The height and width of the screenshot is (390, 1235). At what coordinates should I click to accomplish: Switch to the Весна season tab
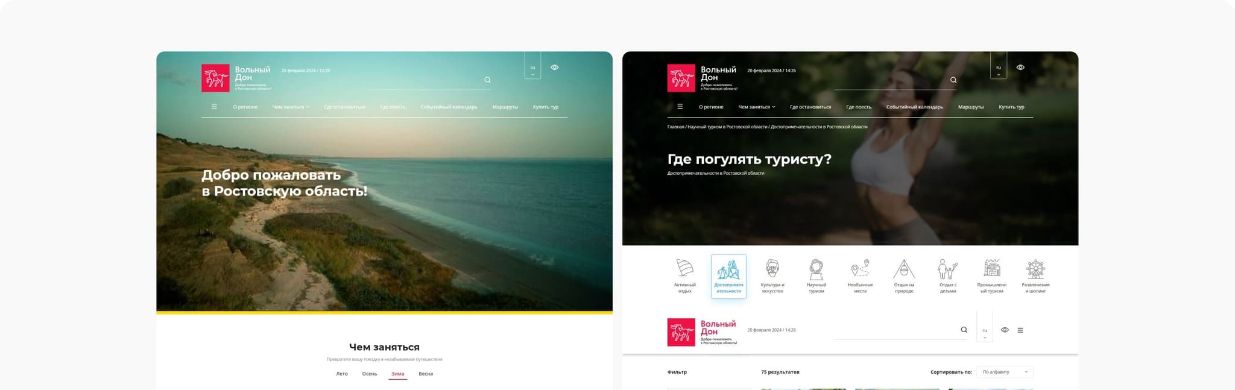coord(426,374)
